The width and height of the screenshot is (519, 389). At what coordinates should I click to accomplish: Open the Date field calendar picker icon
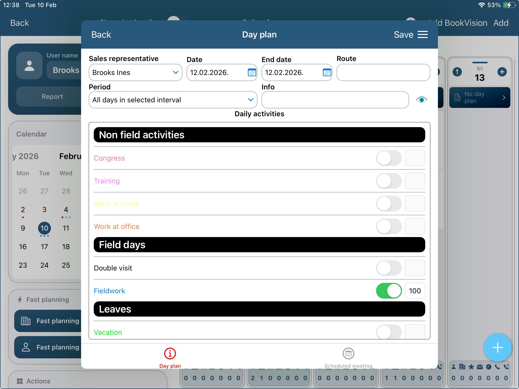pos(252,73)
